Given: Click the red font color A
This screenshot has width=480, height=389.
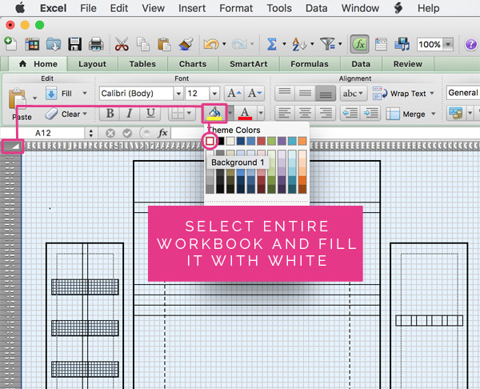Looking at the screenshot, I should (x=245, y=114).
